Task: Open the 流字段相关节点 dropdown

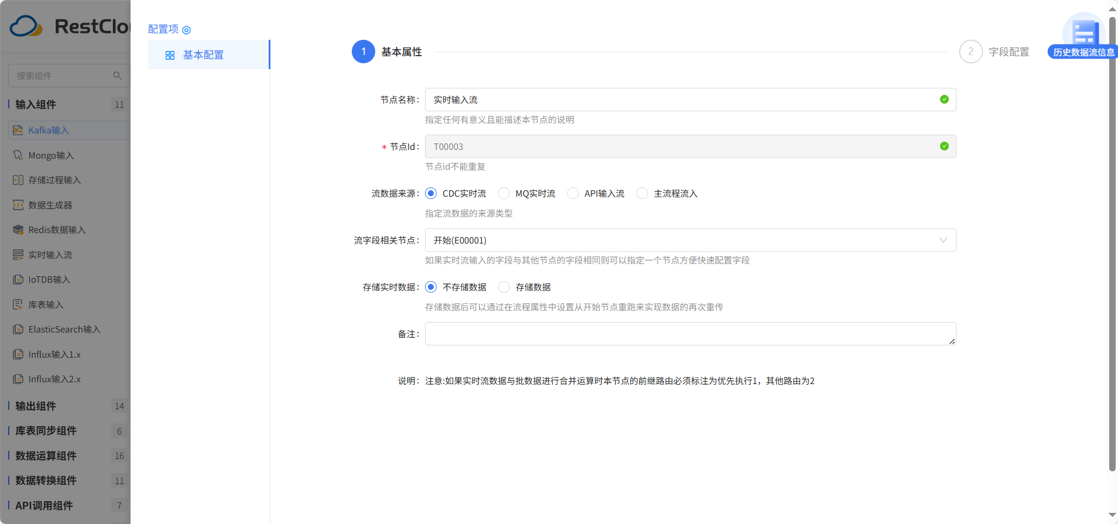Action: (x=690, y=240)
